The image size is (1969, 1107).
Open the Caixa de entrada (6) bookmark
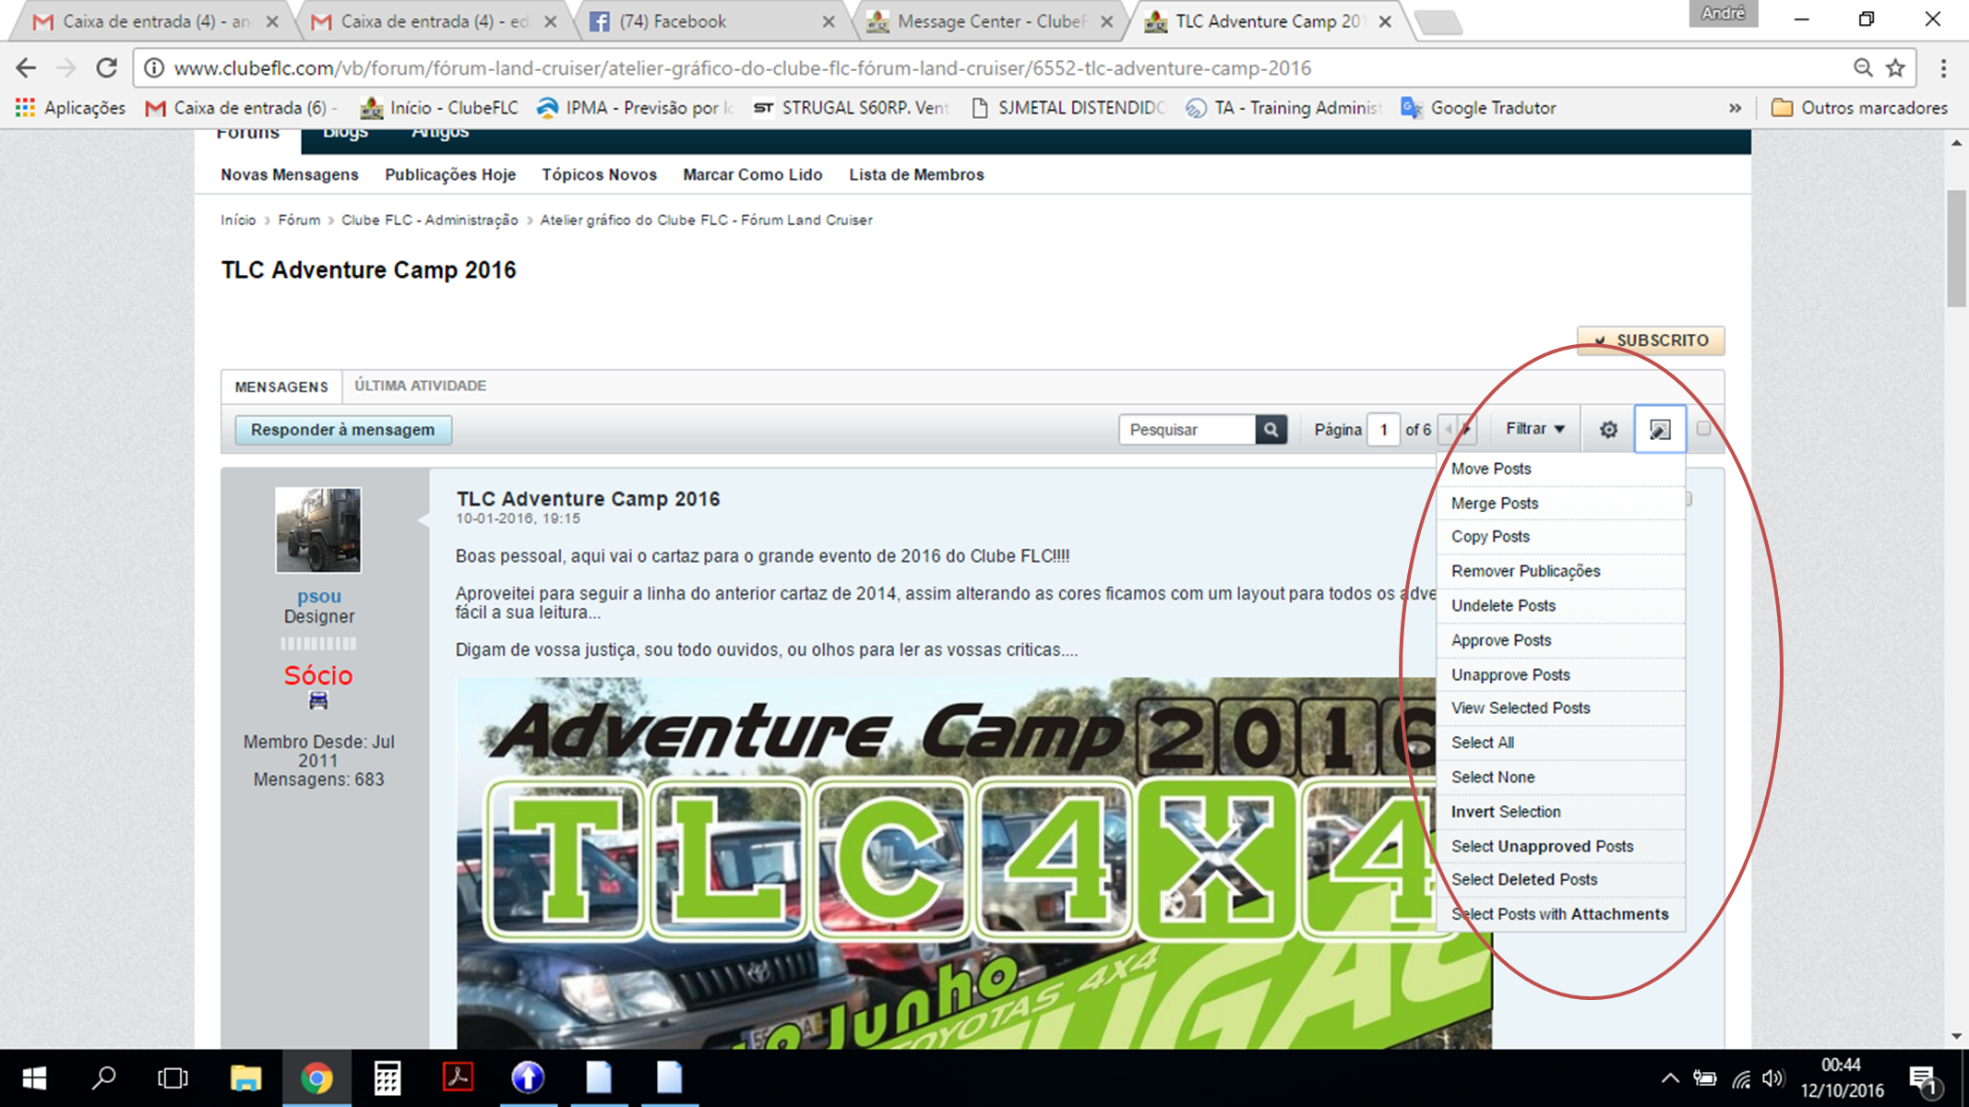tap(241, 108)
